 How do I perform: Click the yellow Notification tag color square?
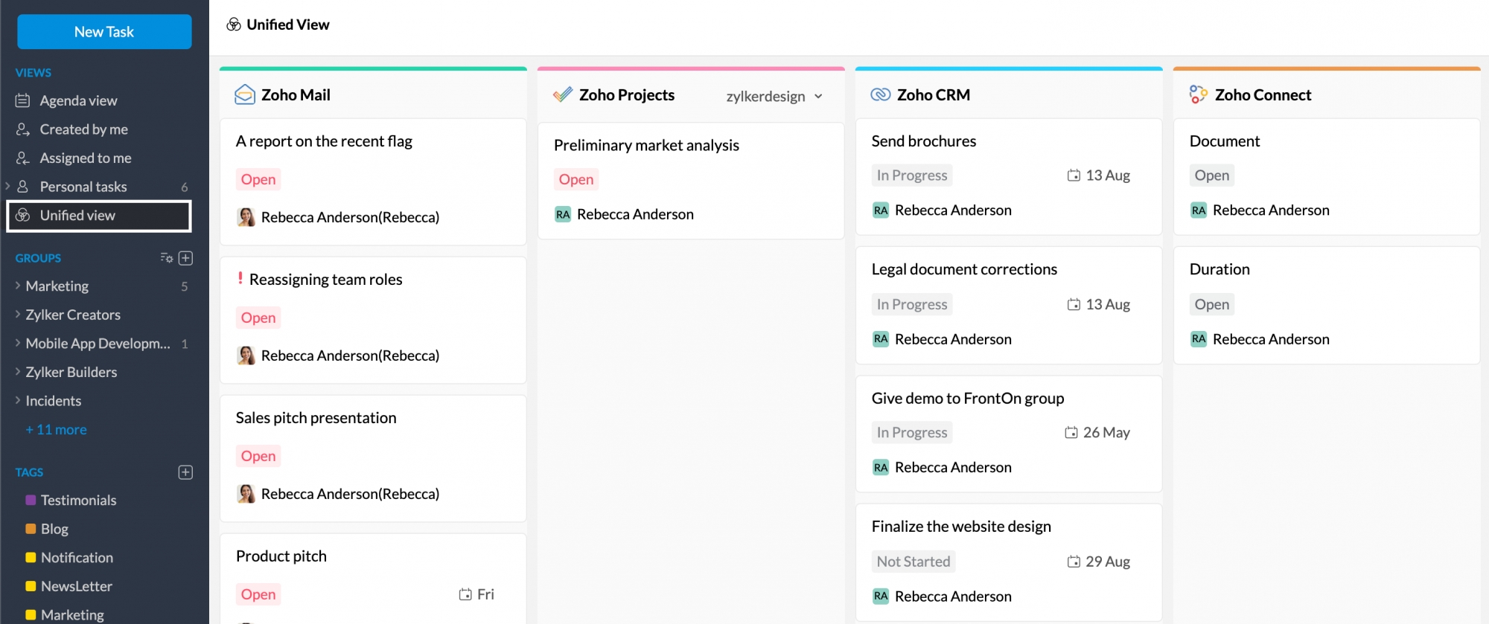tap(31, 558)
